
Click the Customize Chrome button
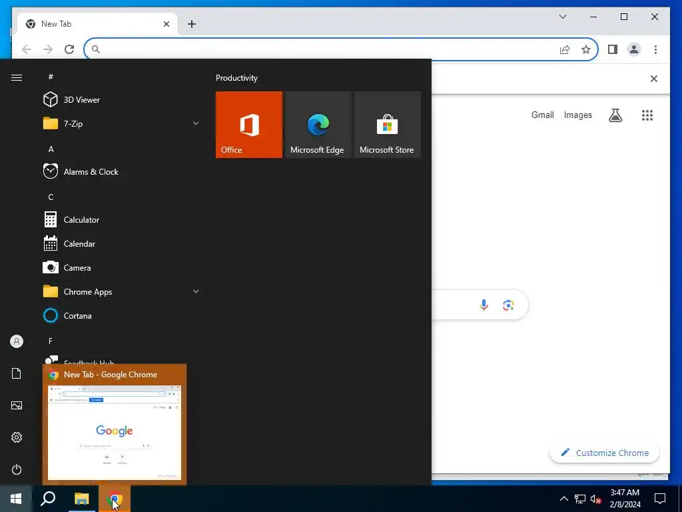pyautogui.click(x=604, y=453)
